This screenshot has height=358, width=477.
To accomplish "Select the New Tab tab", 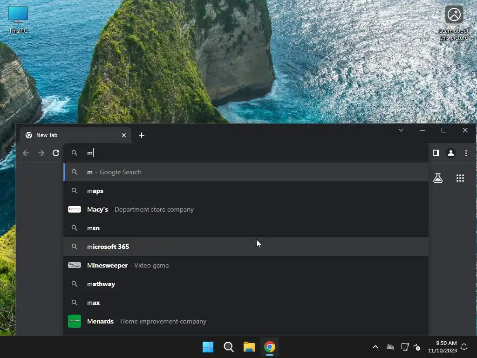I will [75, 135].
